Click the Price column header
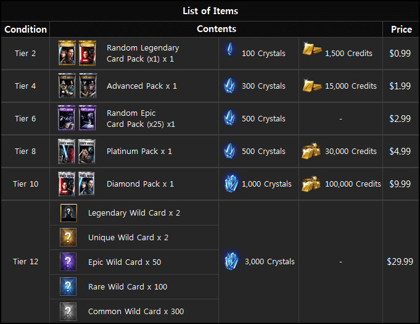 pos(401,29)
